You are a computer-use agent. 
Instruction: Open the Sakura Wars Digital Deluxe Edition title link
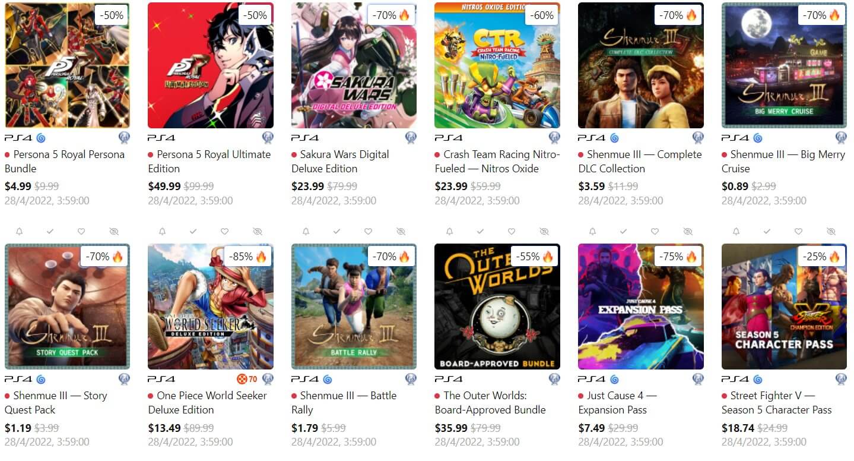tap(340, 162)
